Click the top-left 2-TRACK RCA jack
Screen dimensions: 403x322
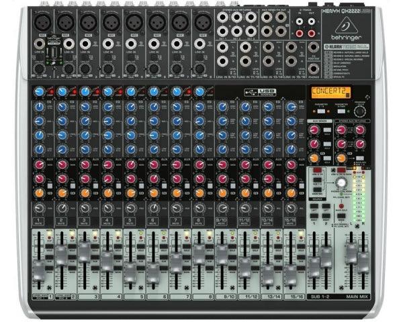coord(300,21)
